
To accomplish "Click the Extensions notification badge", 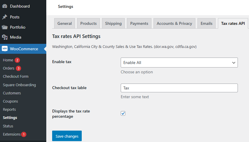I will [24, 134].
